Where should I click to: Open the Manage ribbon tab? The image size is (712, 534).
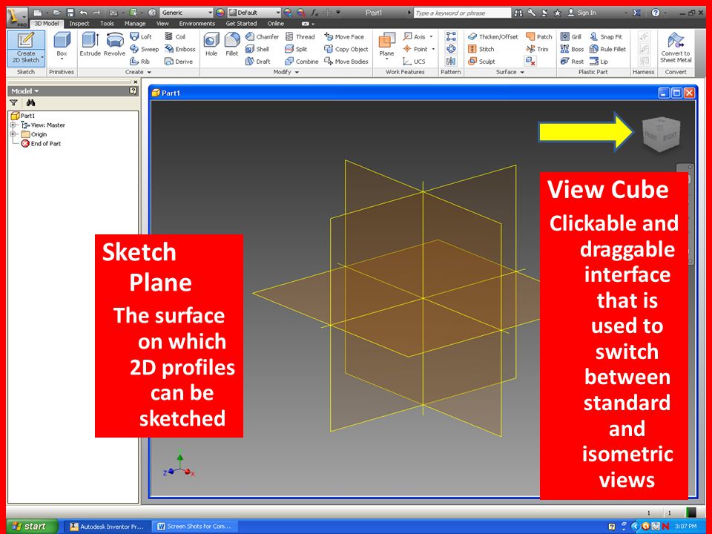(x=135, y=24)
